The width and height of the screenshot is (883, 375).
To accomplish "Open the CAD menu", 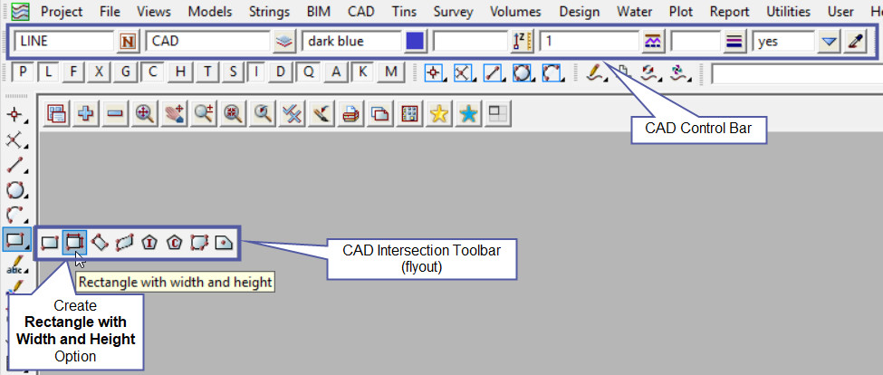I will pos(361,11).
